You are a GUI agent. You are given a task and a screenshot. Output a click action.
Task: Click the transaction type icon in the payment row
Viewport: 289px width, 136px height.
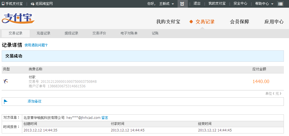tap(6, 81)
